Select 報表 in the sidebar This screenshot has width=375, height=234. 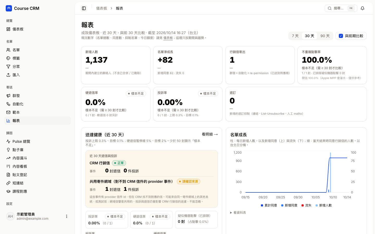38,121
